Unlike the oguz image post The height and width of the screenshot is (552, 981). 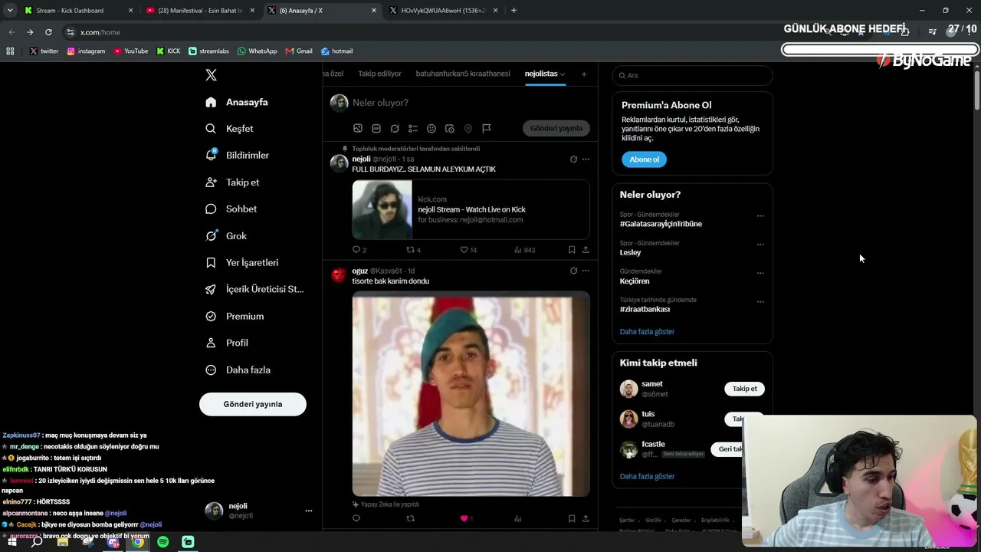click(x=466, y=518)
